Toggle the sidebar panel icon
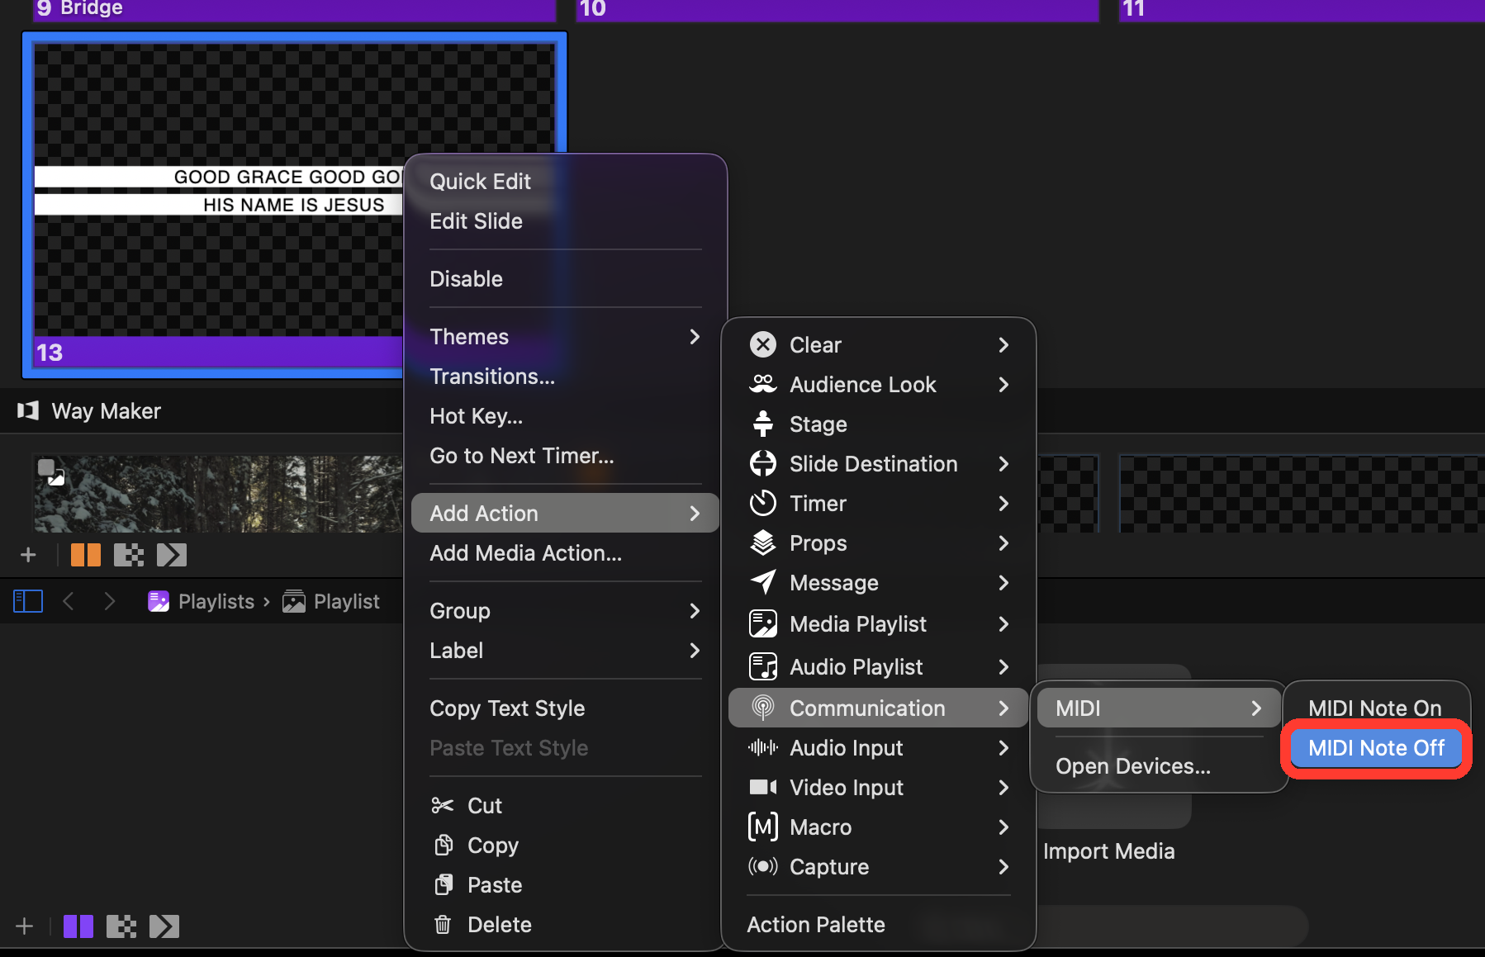The width and height of the screenshot is (1485, 957). click(x=28, y=601)
